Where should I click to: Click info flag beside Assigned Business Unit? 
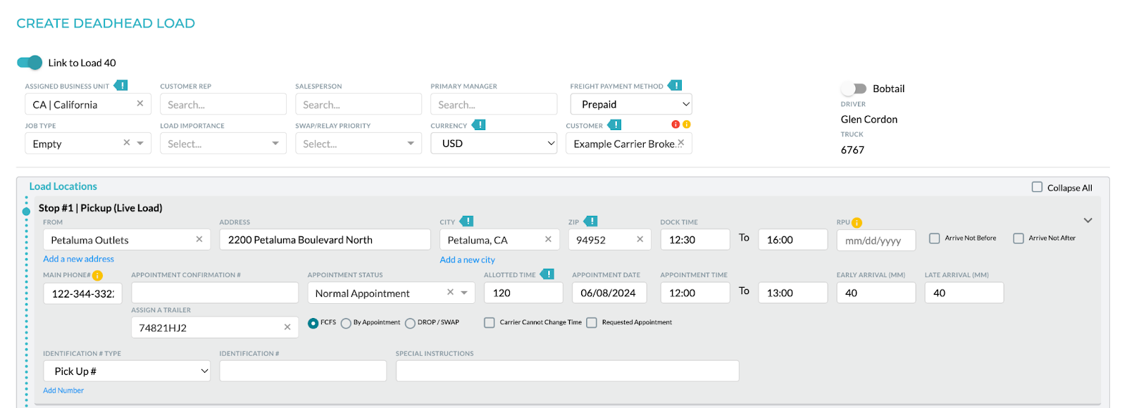[x=121, y=86]
